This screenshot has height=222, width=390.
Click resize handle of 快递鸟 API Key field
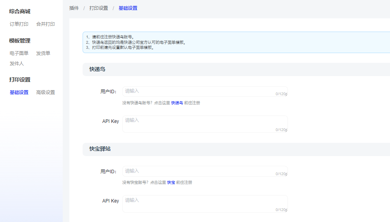[x=286, y=131]
